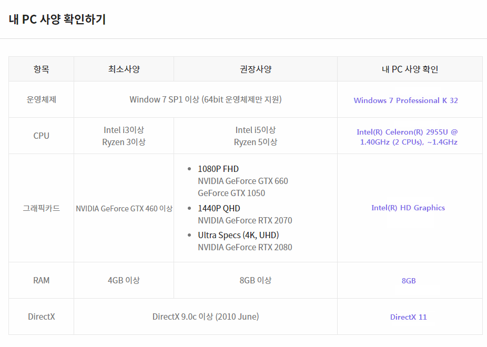Select the '그래픽카드' row label
Image resolution: width=487 pixels, height=347 pixels.
point(41,208)
